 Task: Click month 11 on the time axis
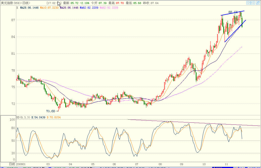226,164
